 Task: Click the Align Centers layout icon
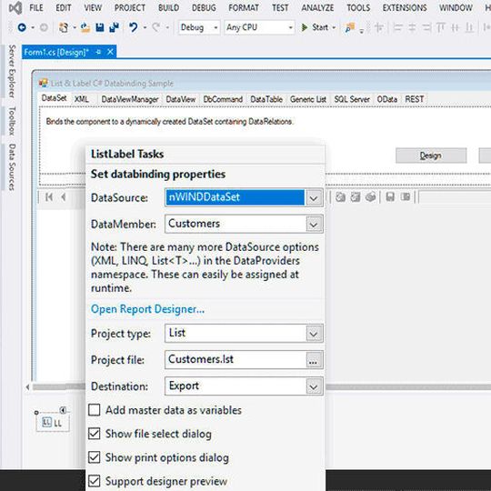point(412,27)
